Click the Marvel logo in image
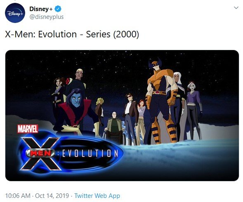 (28, 129)
